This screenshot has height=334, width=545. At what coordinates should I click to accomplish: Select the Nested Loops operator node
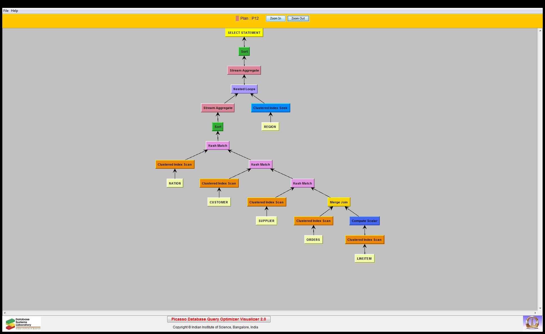(x=244, y=89)
